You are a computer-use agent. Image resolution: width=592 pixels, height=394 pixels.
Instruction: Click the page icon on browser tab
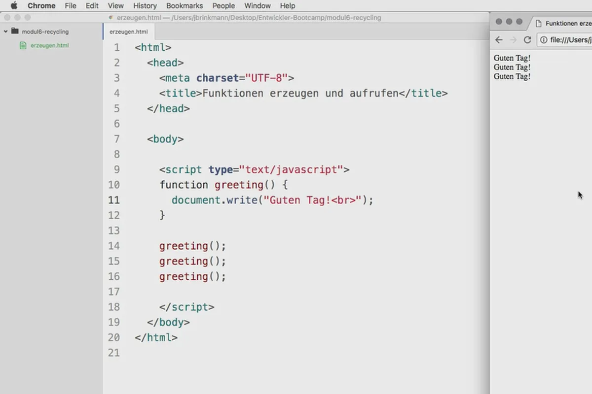click(539, 23)
